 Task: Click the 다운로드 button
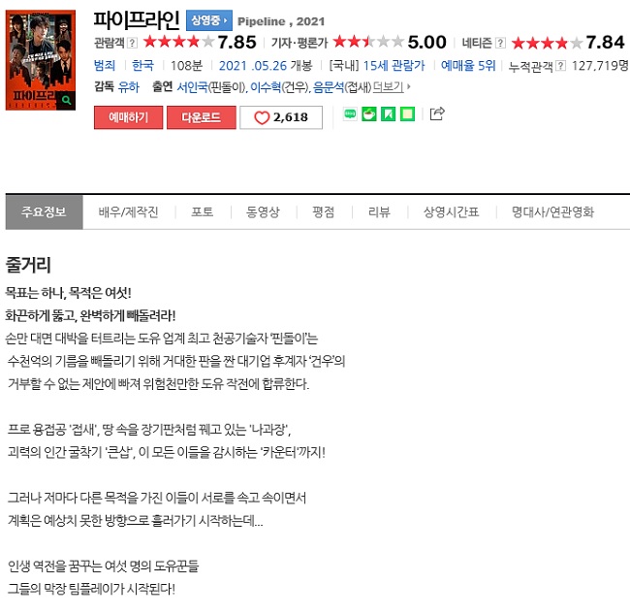point(202,117)
